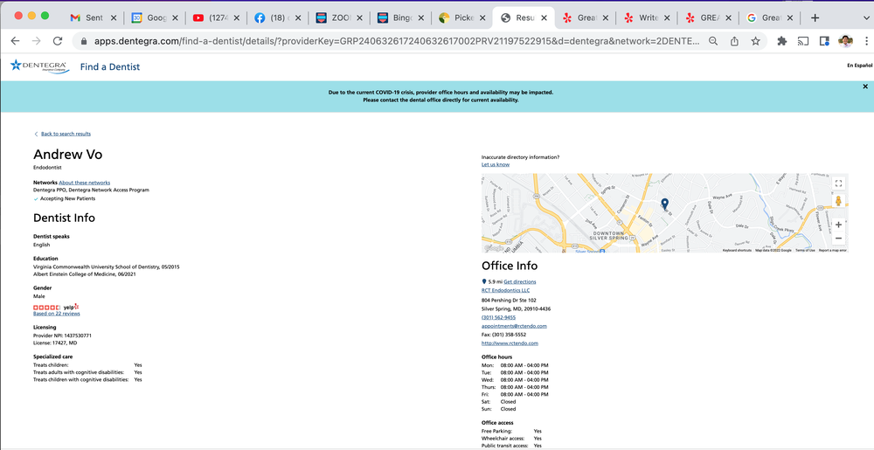Open About these networks link
The image size is (874, 450).
[x=84, y=183]
